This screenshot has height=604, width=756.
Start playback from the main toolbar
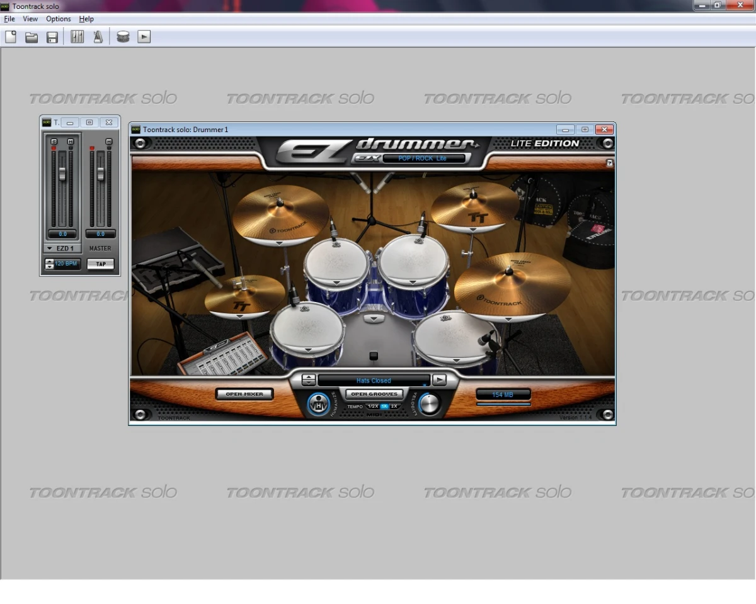[x=144, y=37]
